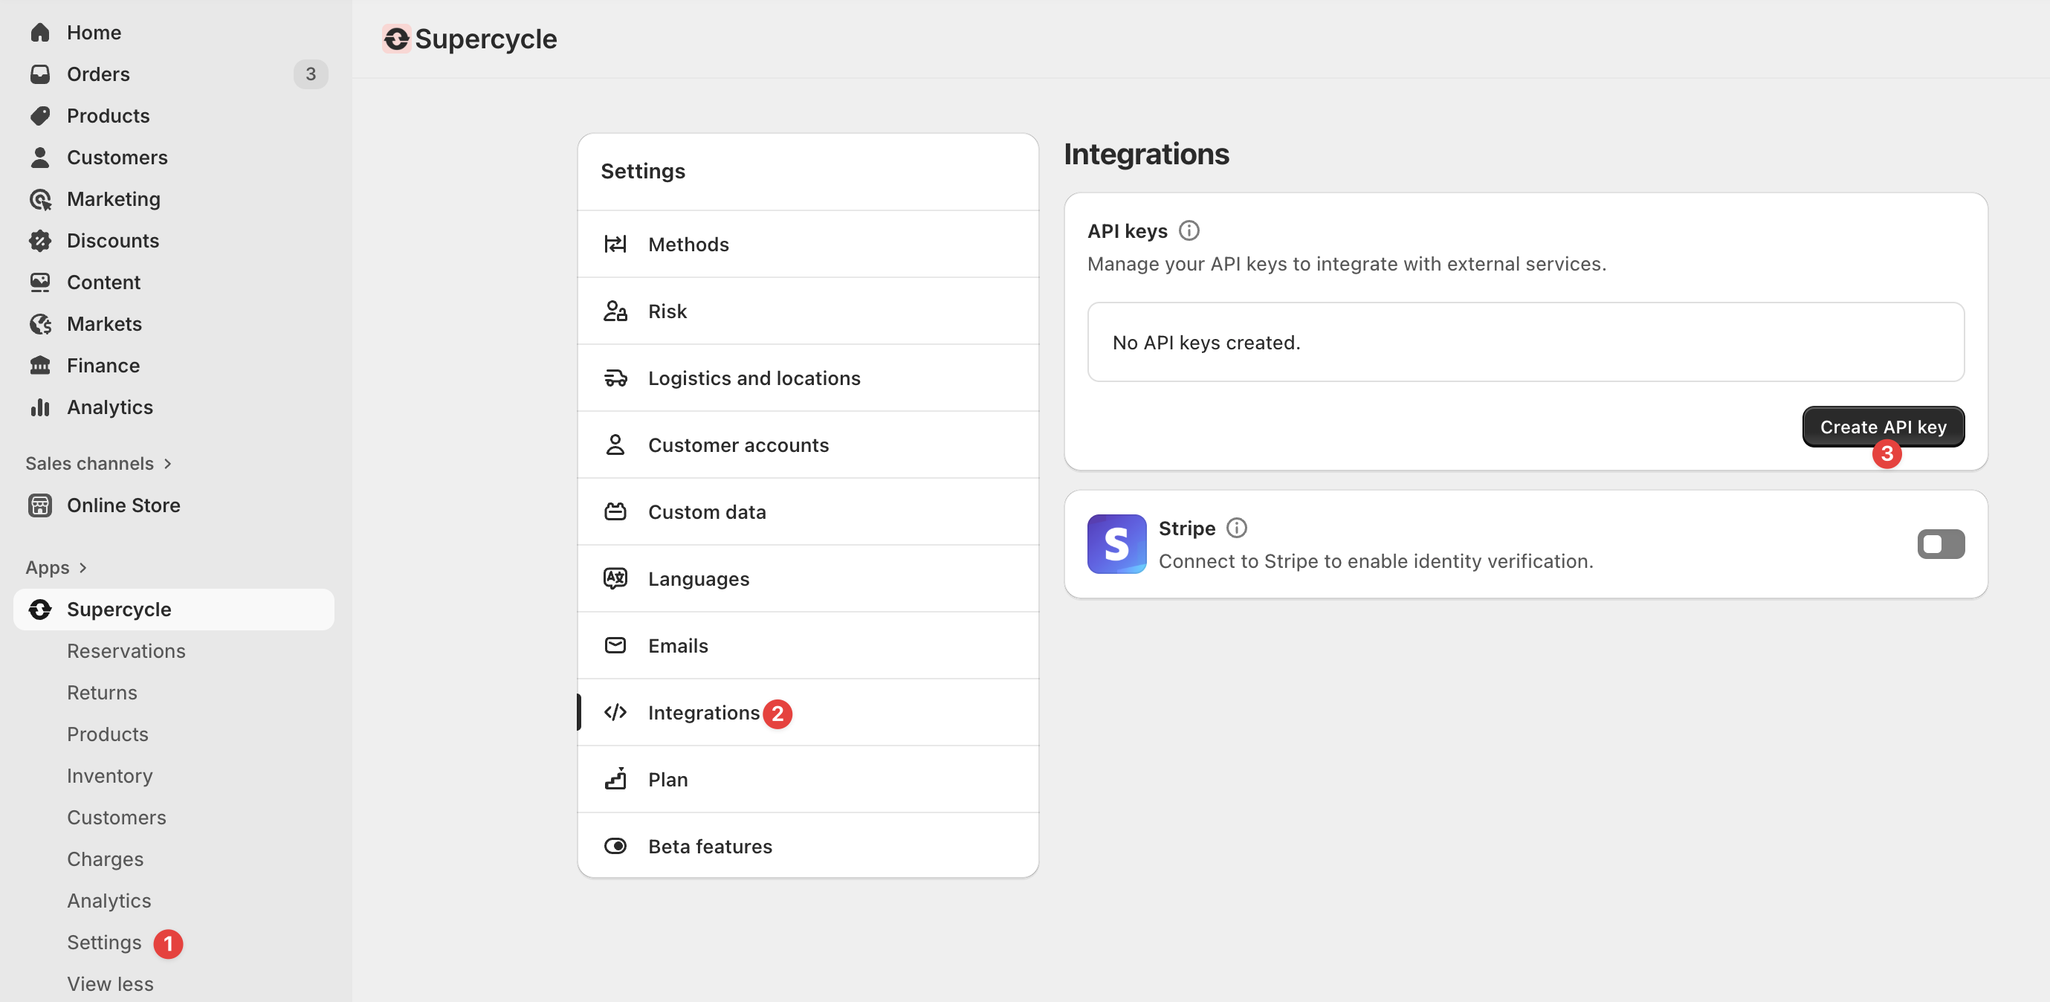
Task: Click the Logistics delivery truck icon
Action: pyautogui.click(x=615, y=378)
